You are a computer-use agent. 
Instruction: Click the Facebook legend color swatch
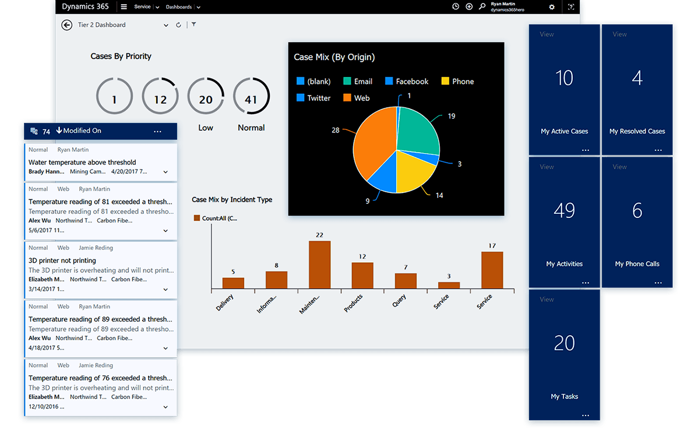(x=389, y=81)
